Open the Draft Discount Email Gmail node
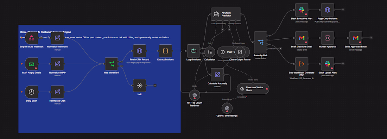 (x=302, y=38)
